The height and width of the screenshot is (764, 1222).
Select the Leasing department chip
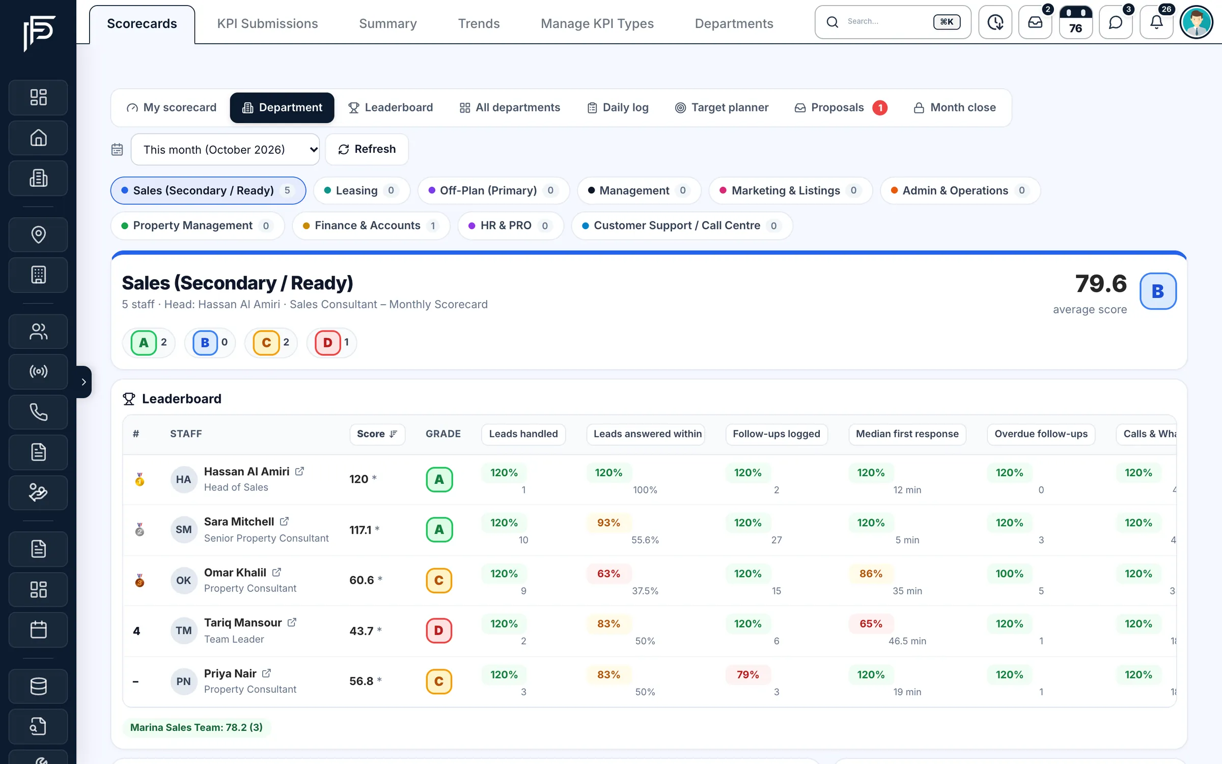(361, 190)
